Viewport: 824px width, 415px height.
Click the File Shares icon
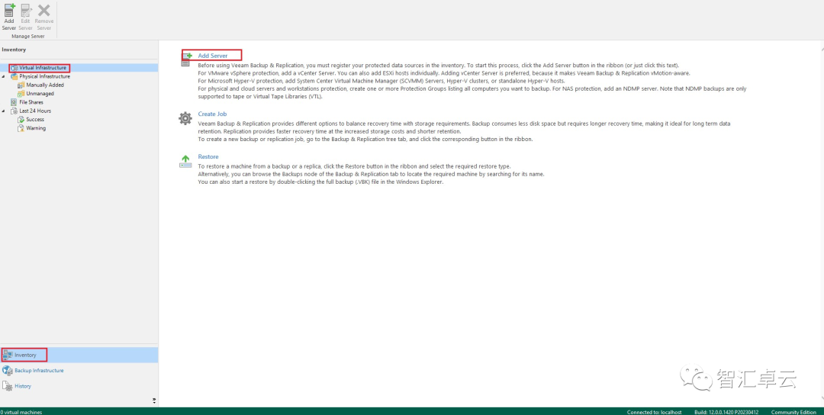pos(14,102)
